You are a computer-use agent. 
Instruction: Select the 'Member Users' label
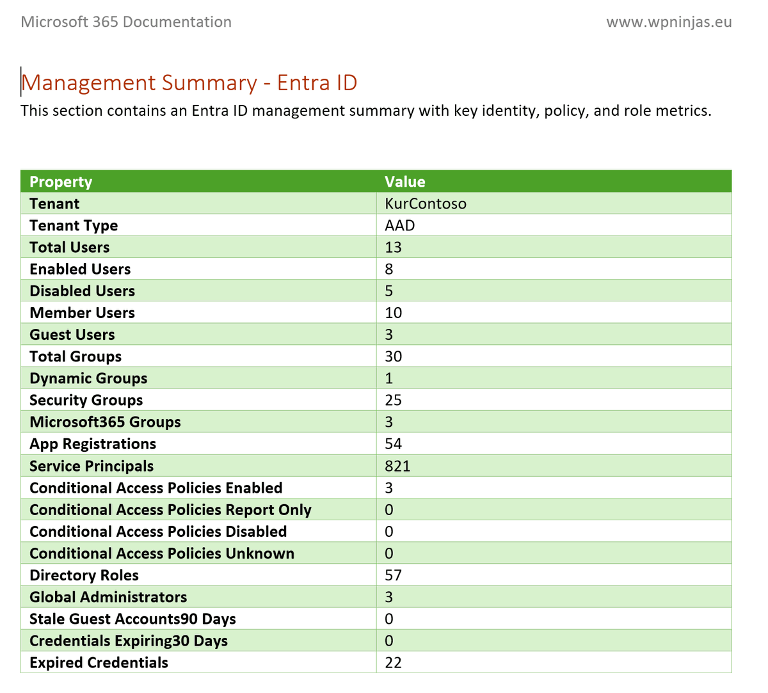[x=82, y=312]
